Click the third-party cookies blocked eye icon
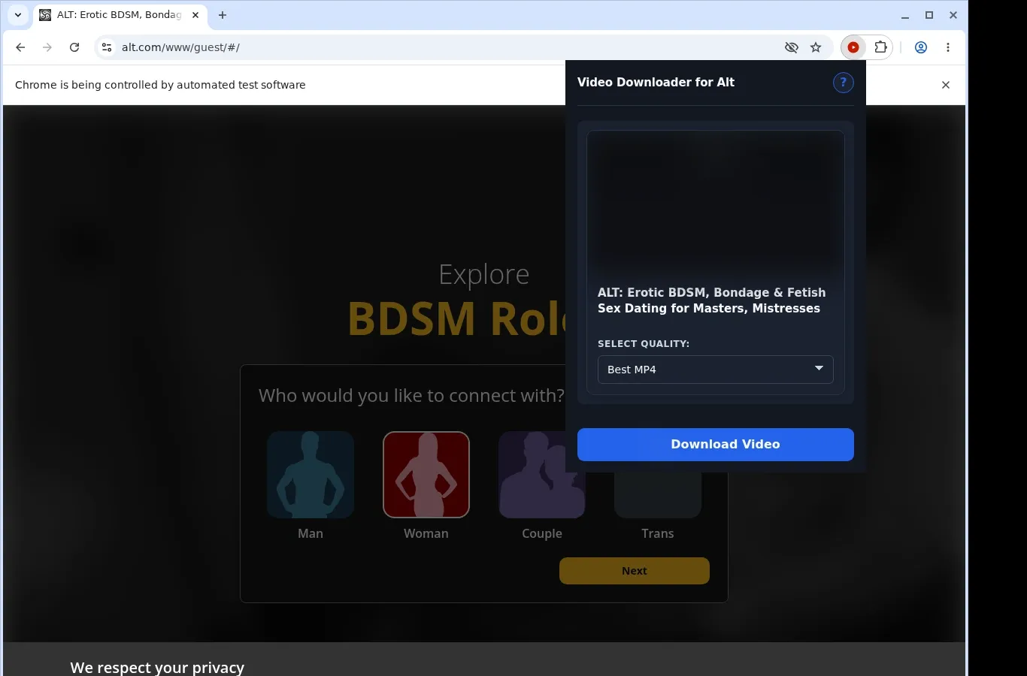The image size is (1027, 676). [x=792, y=47]
